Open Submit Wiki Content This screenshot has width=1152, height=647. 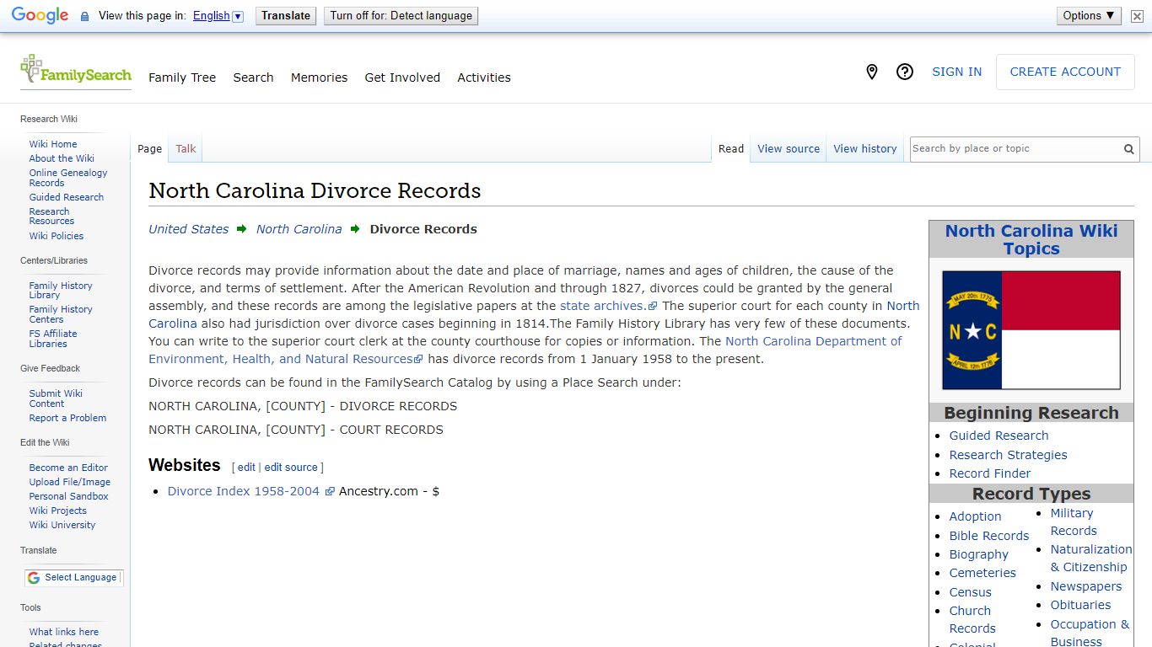(x=56, y=398)
